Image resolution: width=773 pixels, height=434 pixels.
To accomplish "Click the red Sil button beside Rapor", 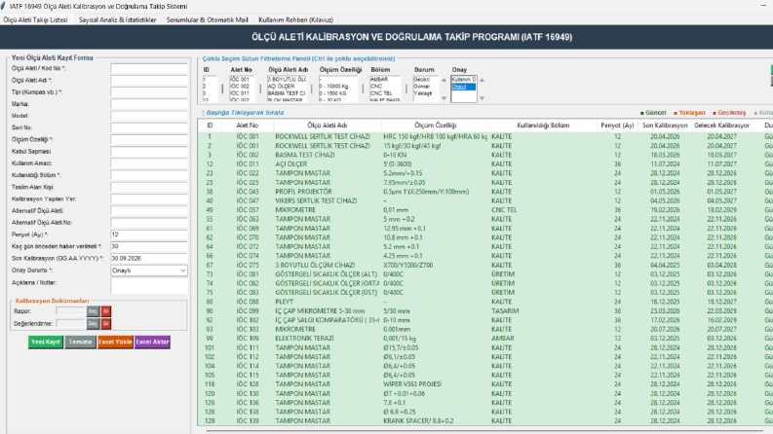I will [x=105, y=311].
